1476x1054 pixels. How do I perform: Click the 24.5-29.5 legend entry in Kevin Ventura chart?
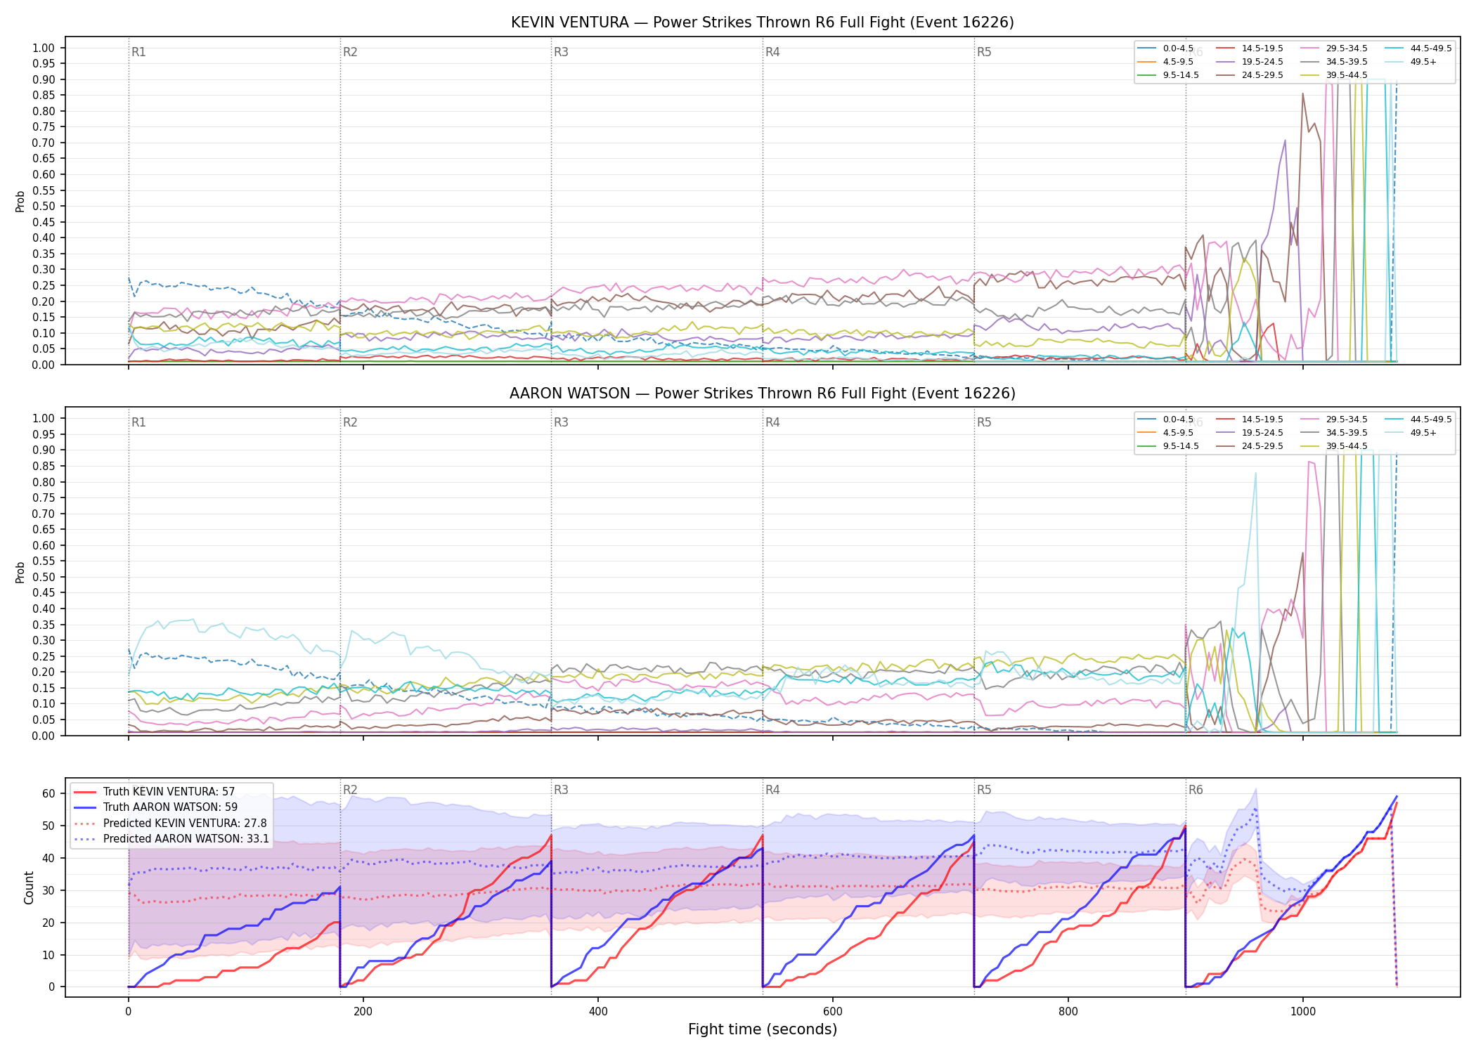[1250, 75]
